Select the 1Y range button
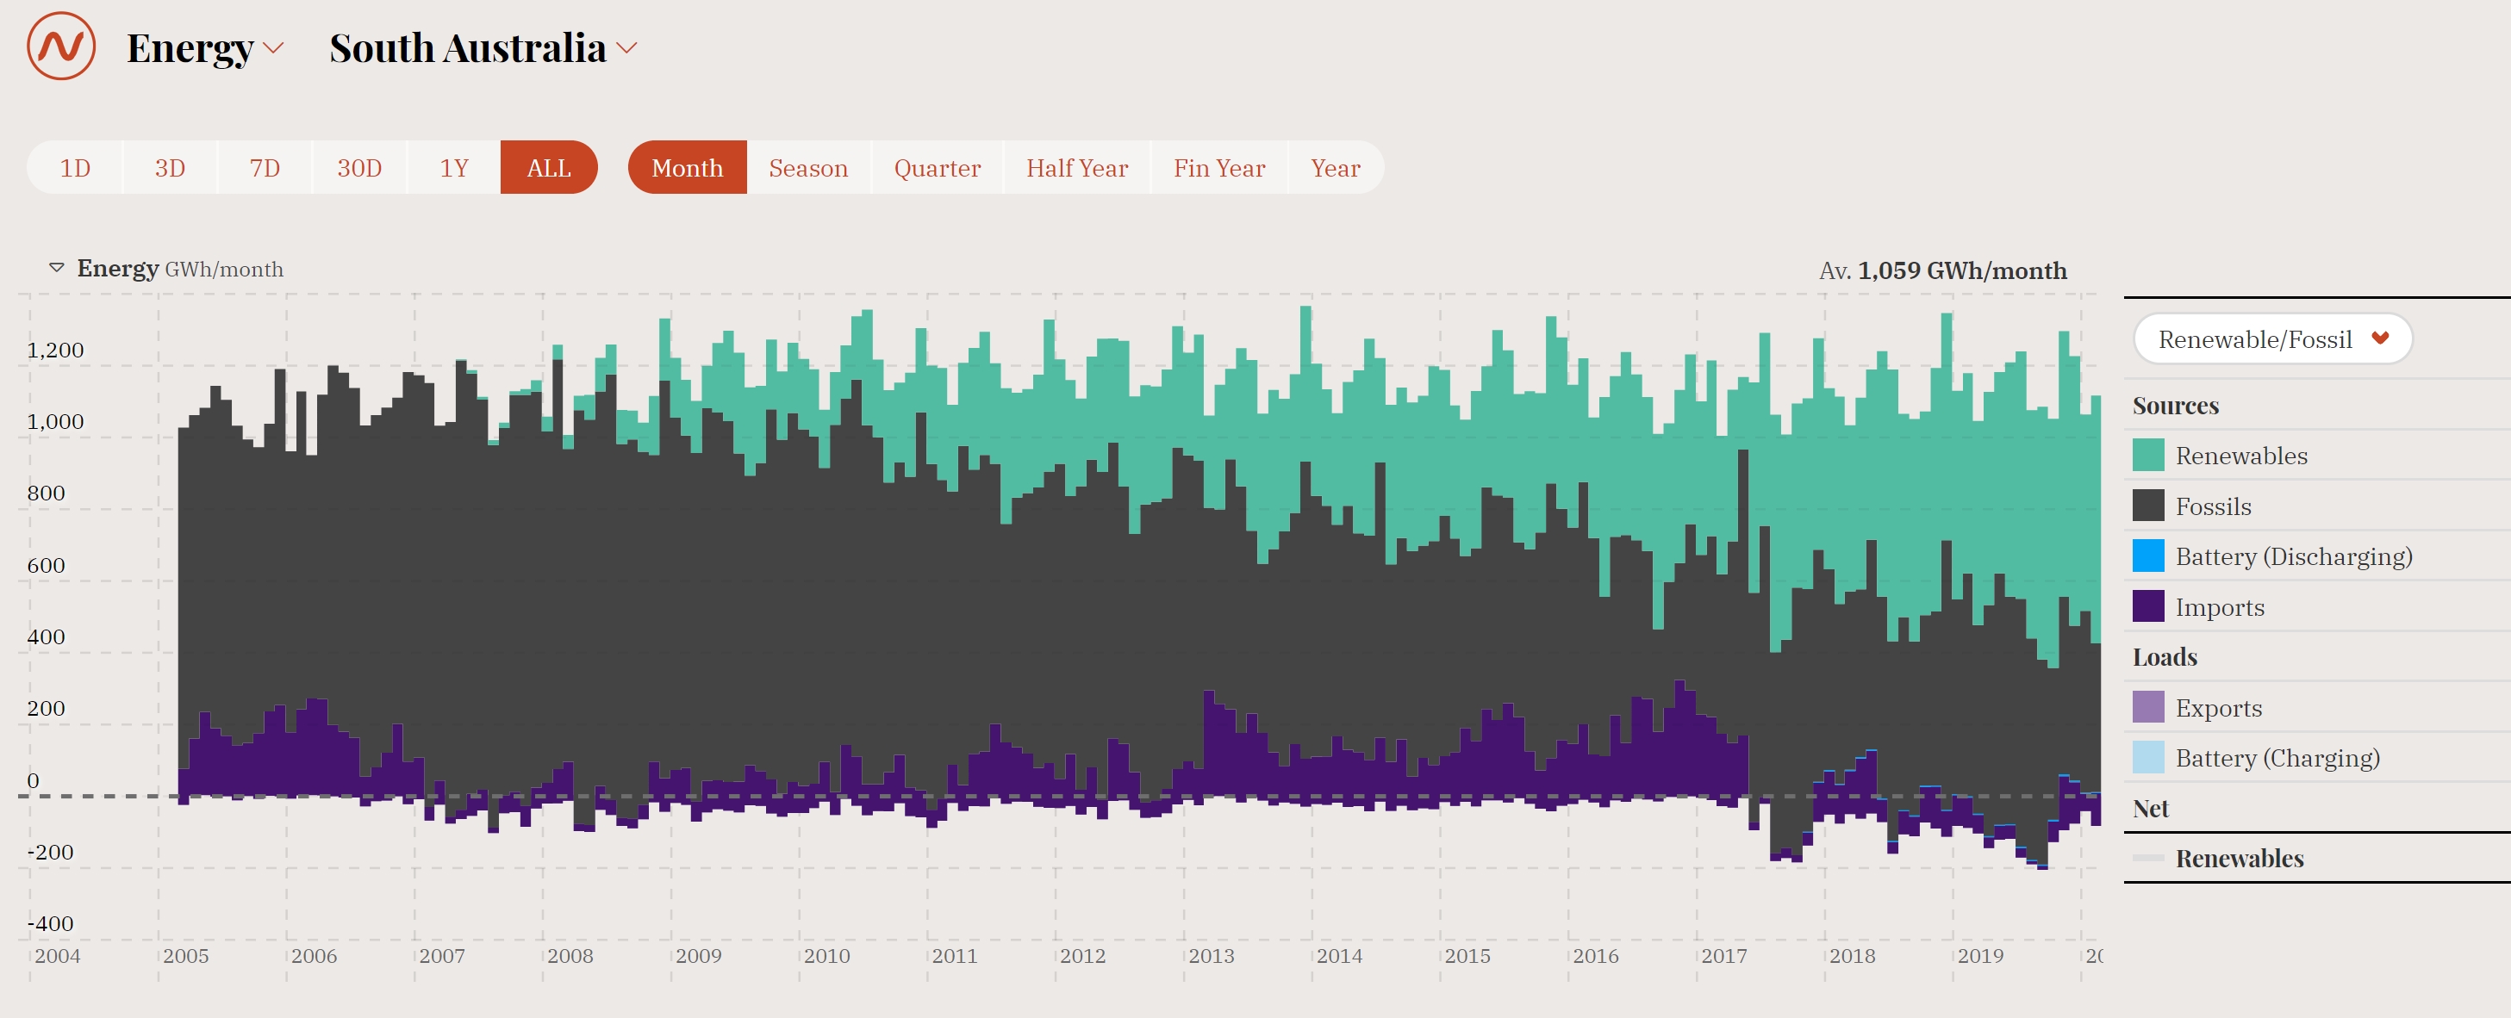This screenshot has height=1018, width=2511. tap(454, 168)
